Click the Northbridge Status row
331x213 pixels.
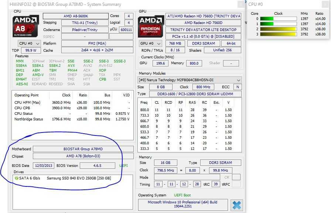pos(72,119)
